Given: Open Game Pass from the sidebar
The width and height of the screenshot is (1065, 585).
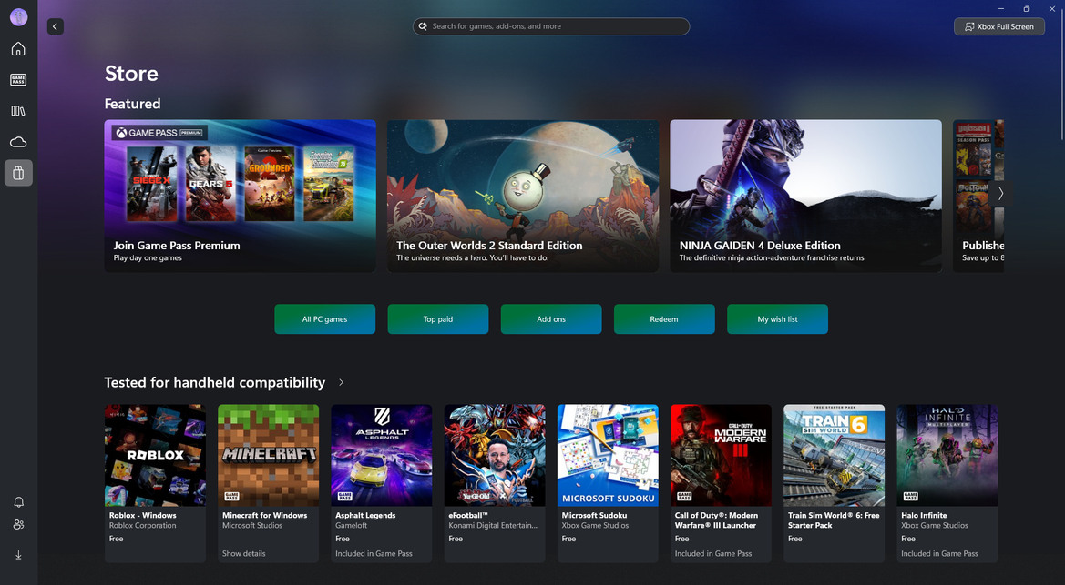Looking at the screenshot, I should (x=18, y=80).
